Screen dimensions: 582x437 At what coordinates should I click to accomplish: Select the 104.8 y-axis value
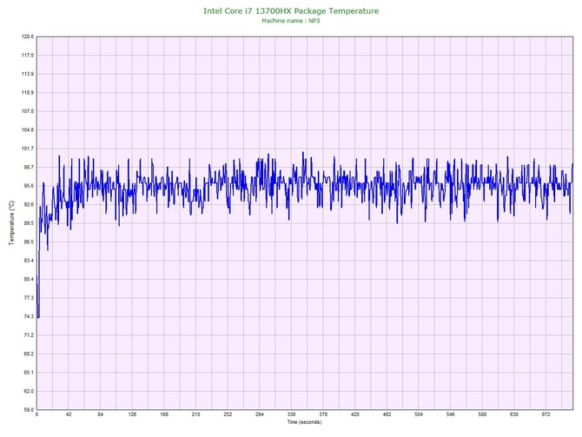[x=28, y=130]
